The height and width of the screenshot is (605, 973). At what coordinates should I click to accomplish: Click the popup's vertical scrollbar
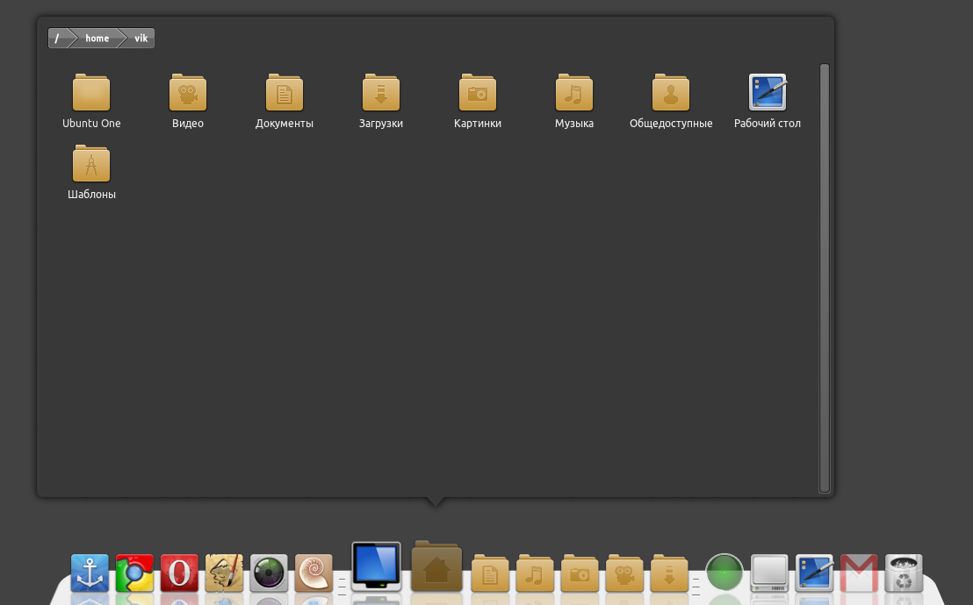point(824,278)
